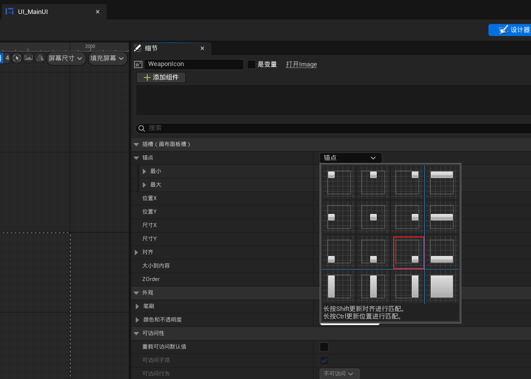The height and width of the screenshot is (379, 531).
Task: Click the UI_MainUI widget blueprint tab icon
Action: pos(10,11)
